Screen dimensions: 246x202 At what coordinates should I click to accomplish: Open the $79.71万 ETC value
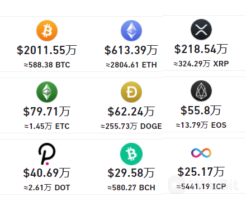(x=47, y=112)
